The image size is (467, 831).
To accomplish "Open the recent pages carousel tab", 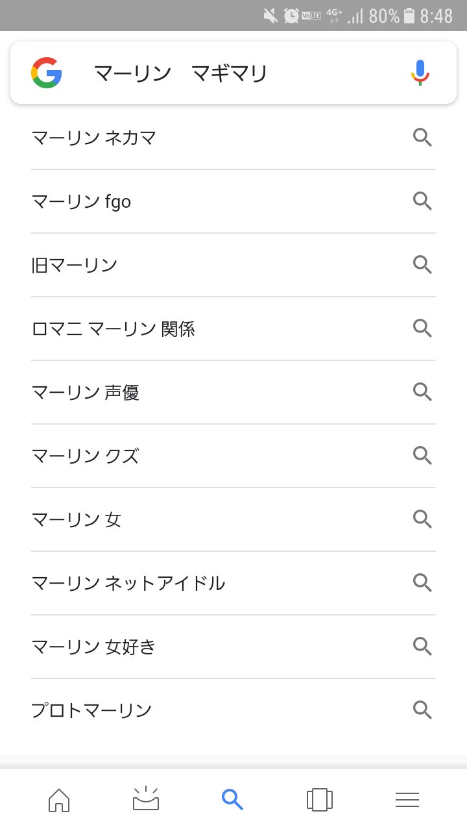I will pyautogui.click(x=320, y=800).
